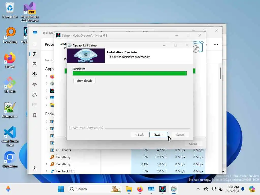Open Copilot Preview icon in taskbar
The image size is (260, 195).
coord(252,189)
